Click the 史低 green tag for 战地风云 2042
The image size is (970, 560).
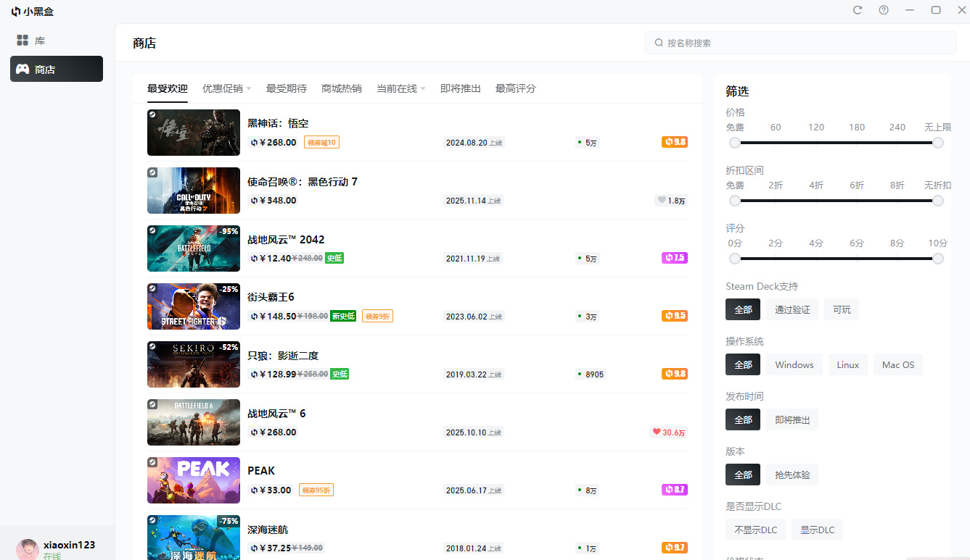pos(334,258)
